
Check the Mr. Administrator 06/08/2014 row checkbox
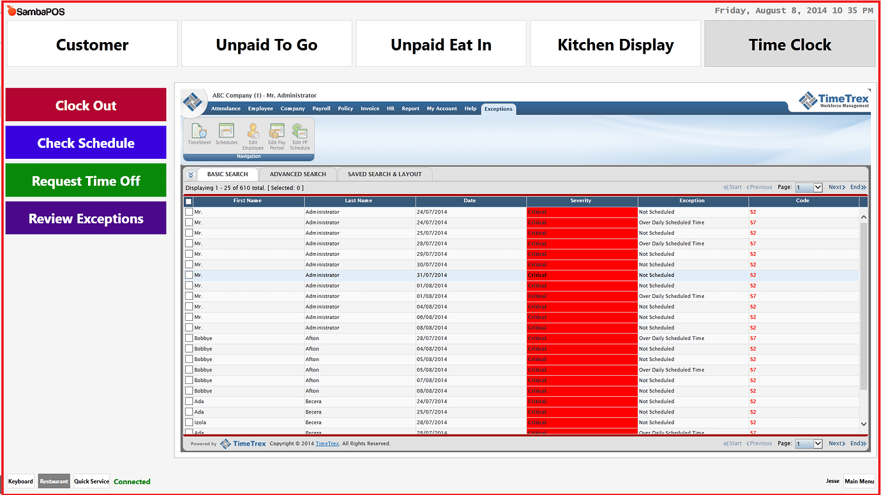pos(188,317)
